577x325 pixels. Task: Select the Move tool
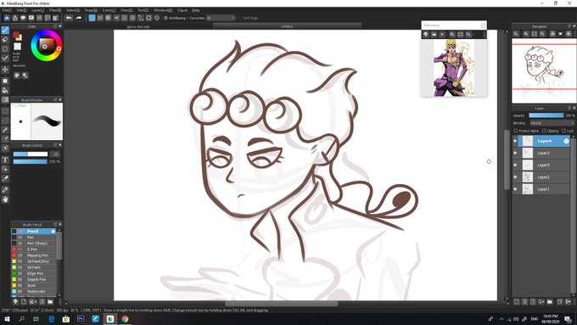pyautogui.click(x=5, y=70)
